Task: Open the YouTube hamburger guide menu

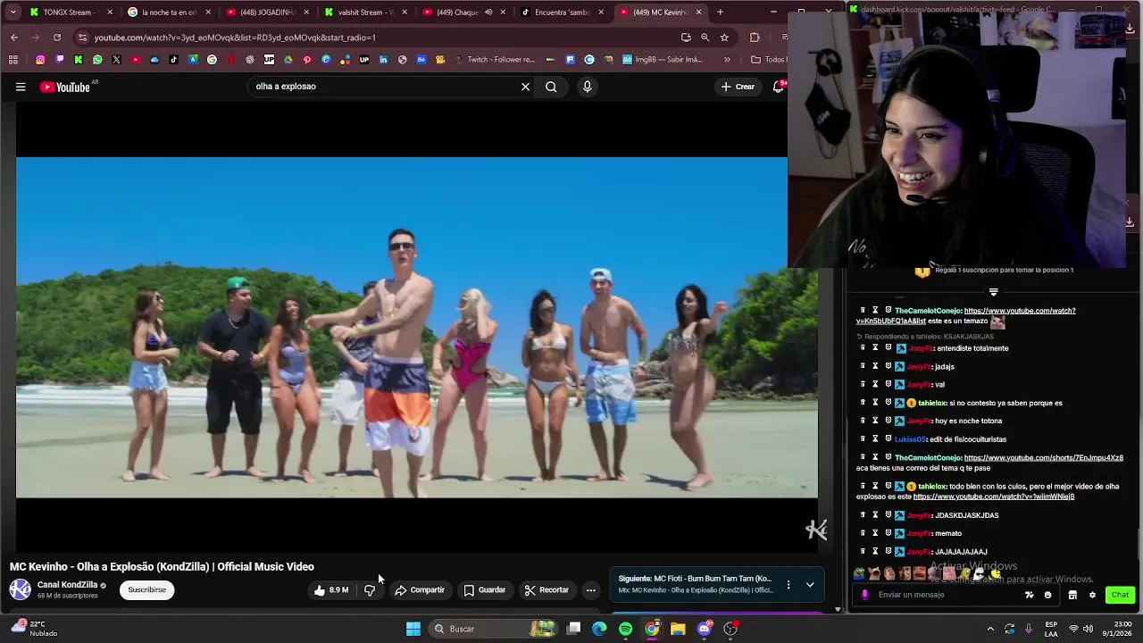Action: pos(21,87)
